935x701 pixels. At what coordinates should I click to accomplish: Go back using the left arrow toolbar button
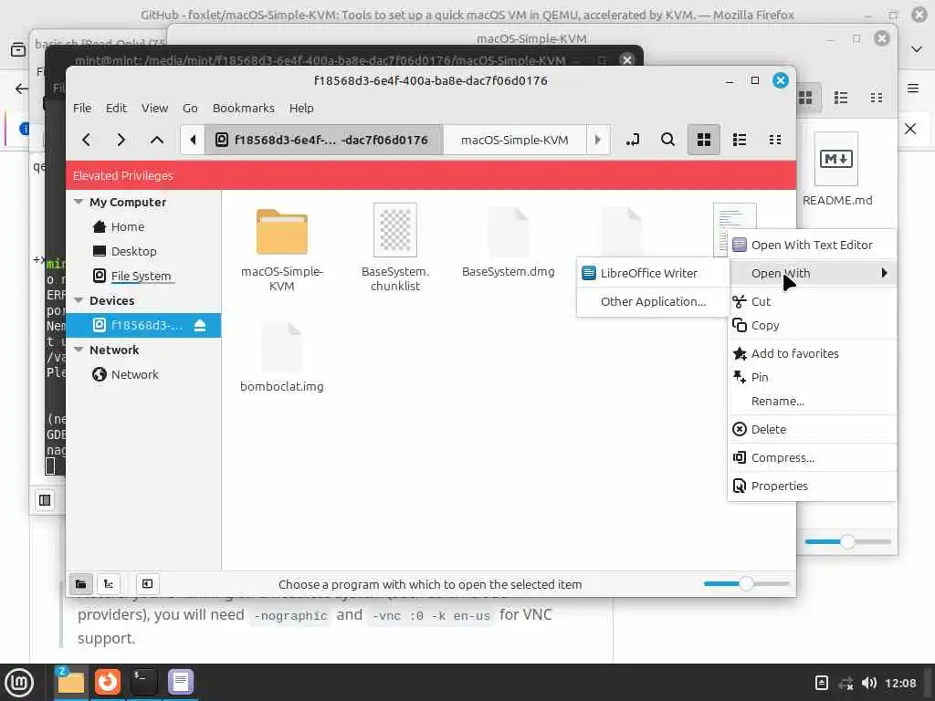pos(86,140)
